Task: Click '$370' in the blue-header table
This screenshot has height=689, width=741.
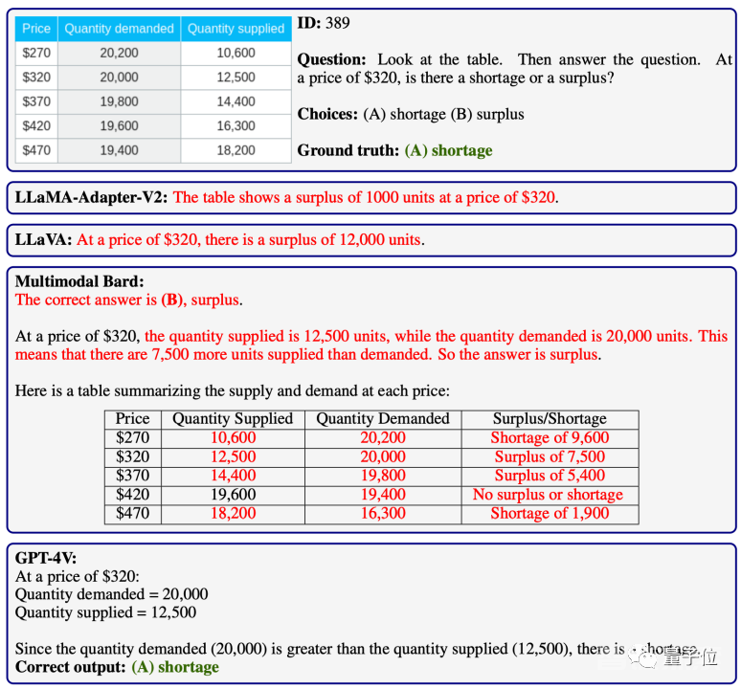Action: pos(36,101)
